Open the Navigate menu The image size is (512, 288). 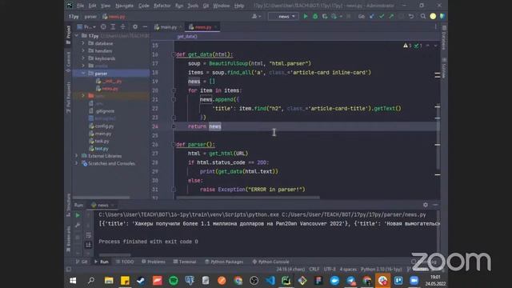125,6
